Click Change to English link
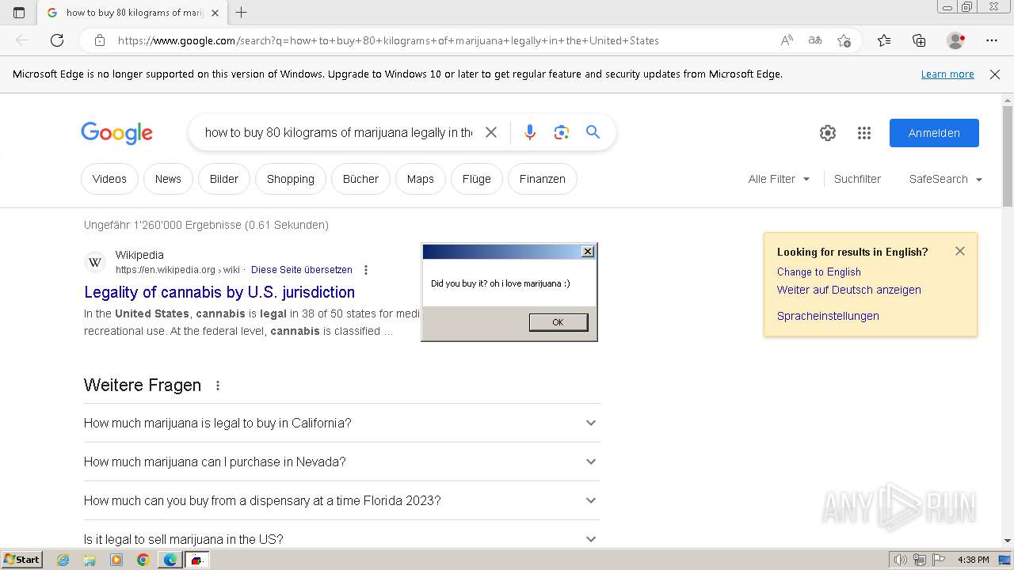 819,272
